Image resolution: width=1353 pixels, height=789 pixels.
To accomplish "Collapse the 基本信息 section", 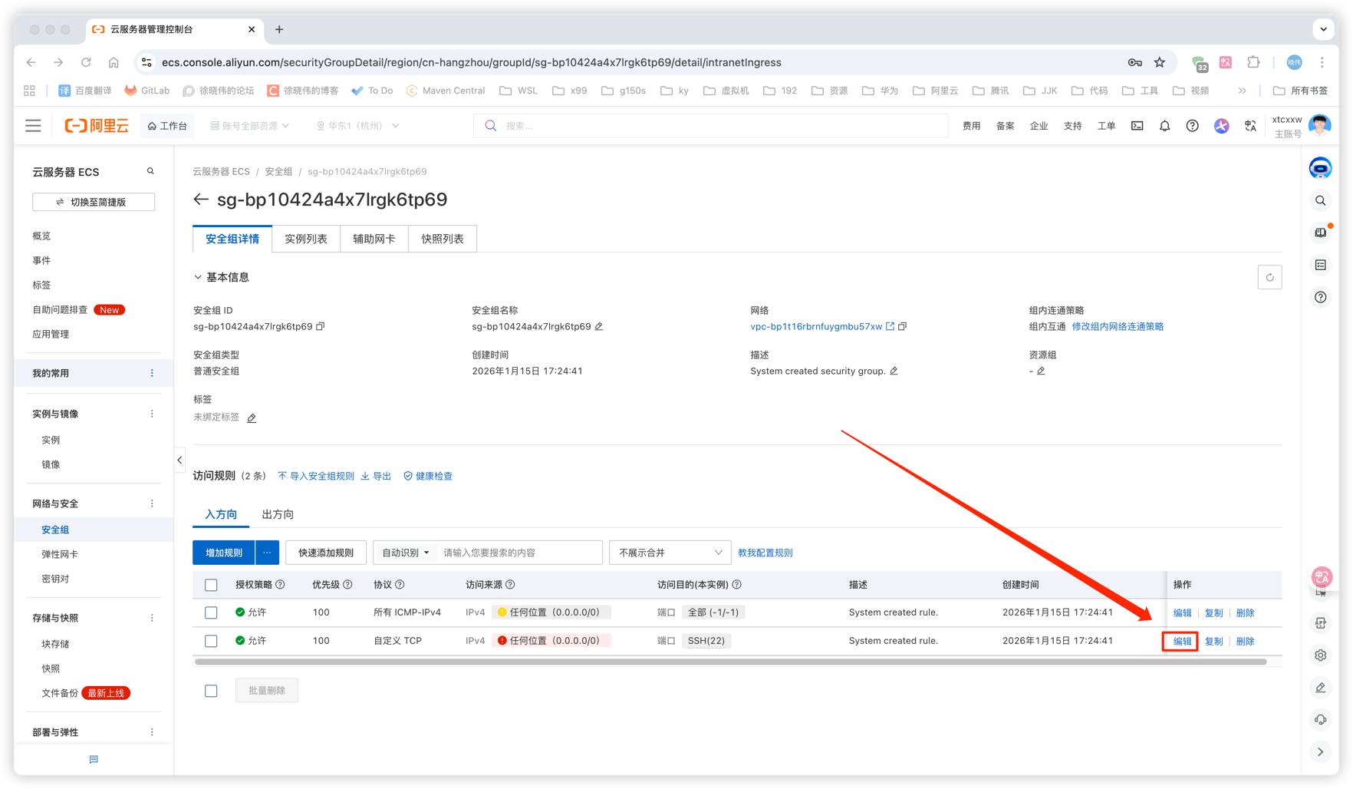I will tap(198, 277).
